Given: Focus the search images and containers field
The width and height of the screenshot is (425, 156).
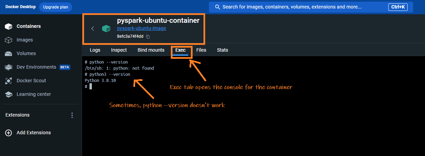Looking at the screenshot, I should tap(311, 7).
